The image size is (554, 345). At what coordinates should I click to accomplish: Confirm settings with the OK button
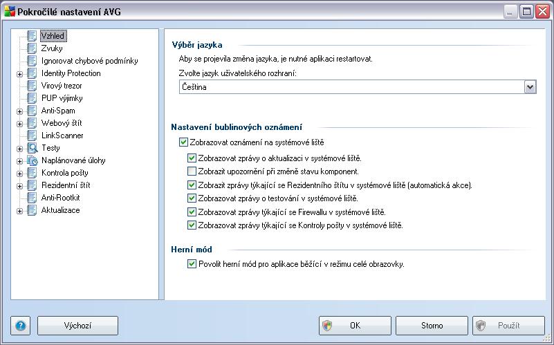point(355,325)
